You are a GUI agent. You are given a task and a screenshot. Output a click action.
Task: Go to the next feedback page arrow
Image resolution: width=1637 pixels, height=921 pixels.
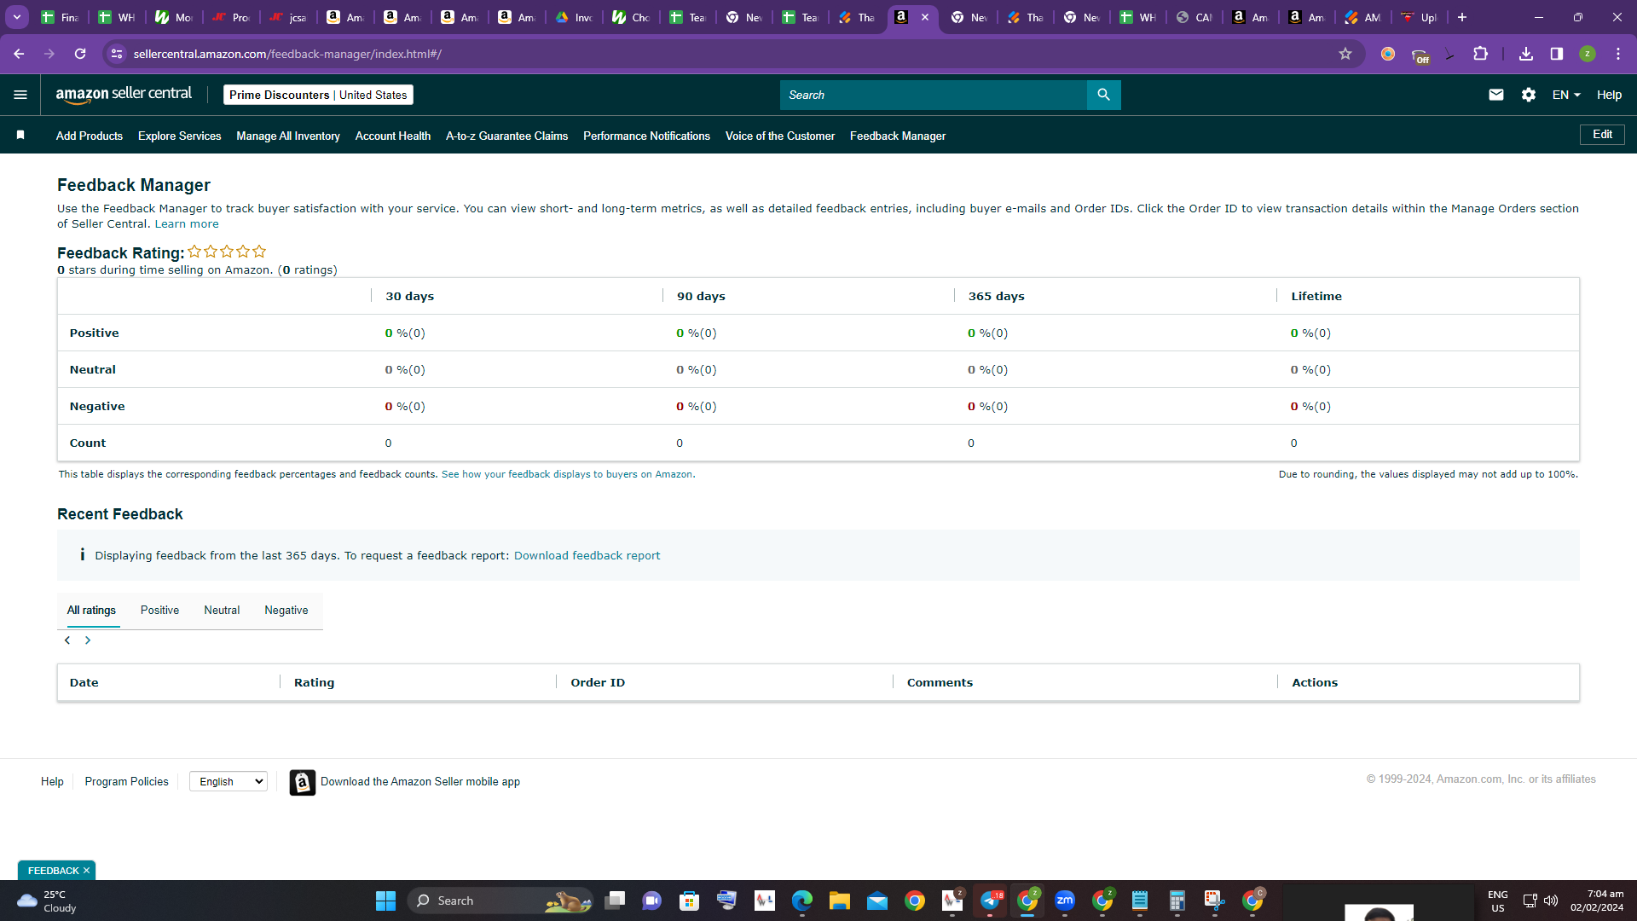click(x=88, y=640)
